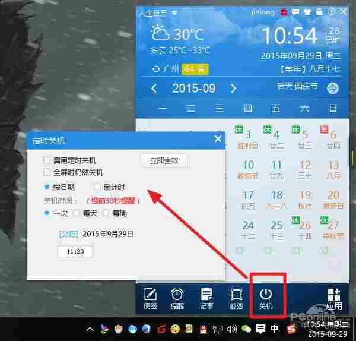356x341 pixels.
Task: Click the 立即生效 apply button
Action: coord(164,161)
